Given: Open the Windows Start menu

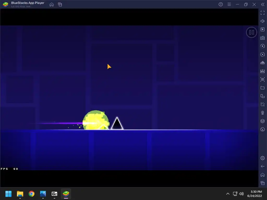Looking at the screenshot, I should pos(8,194).
